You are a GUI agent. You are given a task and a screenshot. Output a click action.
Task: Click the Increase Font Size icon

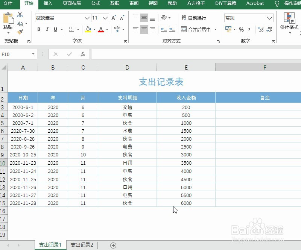tap(113, 17)
